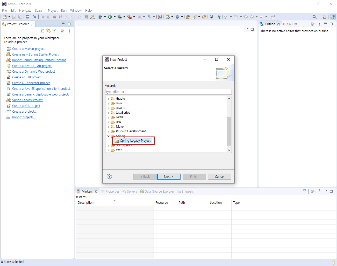Open a Terminal from the toolbar
Image resolution: width=337 pixels, height=266 pixels.
tap(27, 17)
